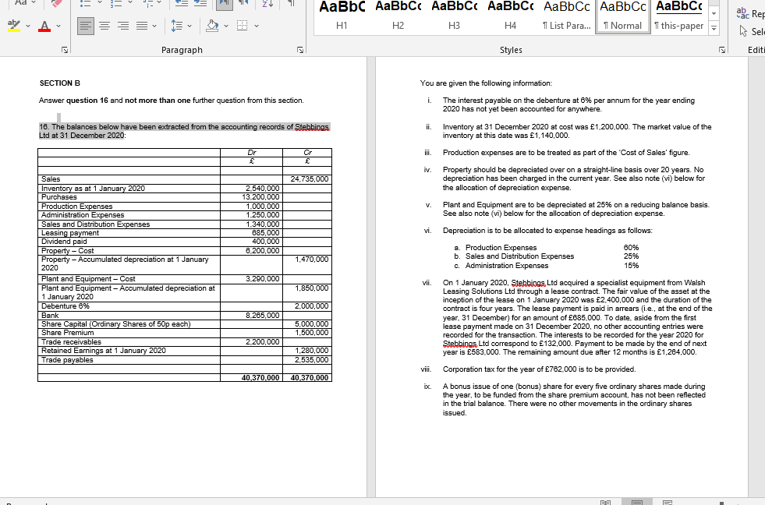Click the bullets list icon
765x505 pixels.
(85, 3)
